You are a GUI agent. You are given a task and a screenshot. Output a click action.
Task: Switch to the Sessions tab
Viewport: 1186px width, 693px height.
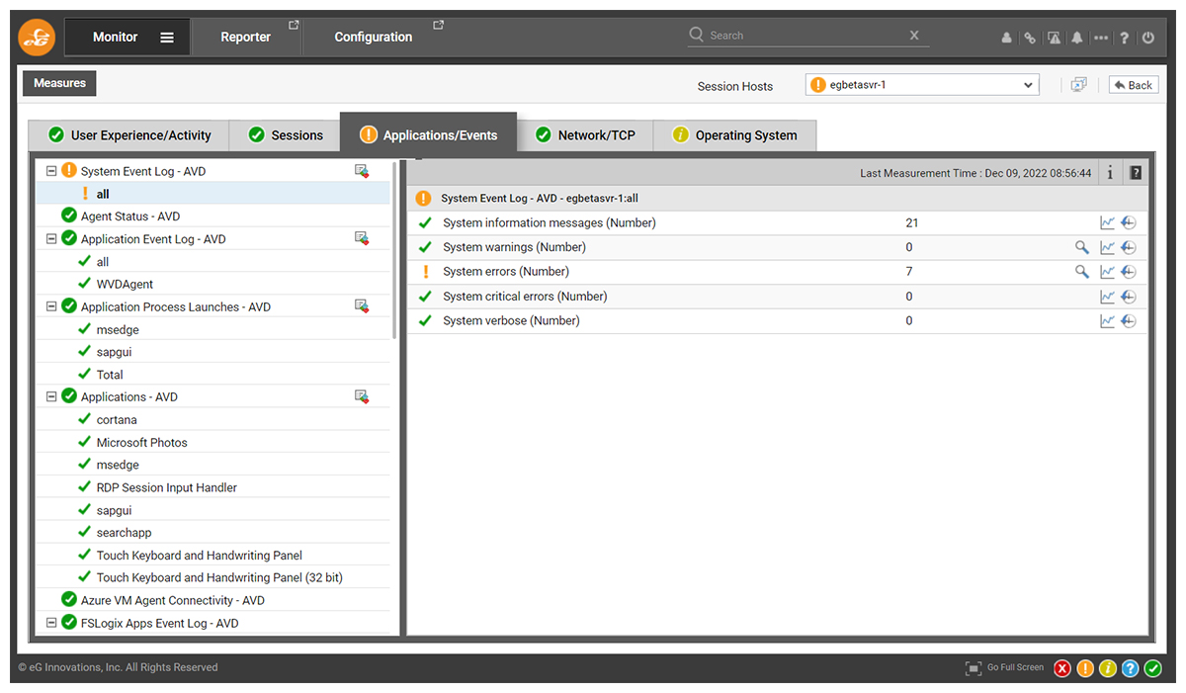pos(285,135)
